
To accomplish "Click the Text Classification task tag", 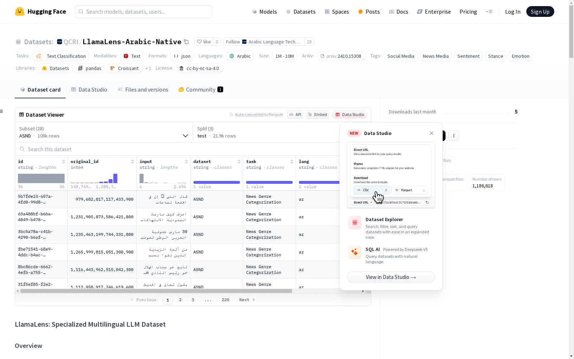I will (x=61, y=56).
